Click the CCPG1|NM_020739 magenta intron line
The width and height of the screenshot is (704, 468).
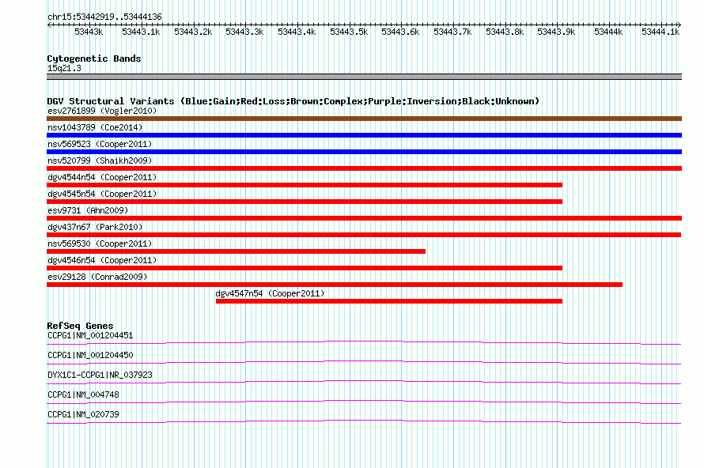point(364,422)
